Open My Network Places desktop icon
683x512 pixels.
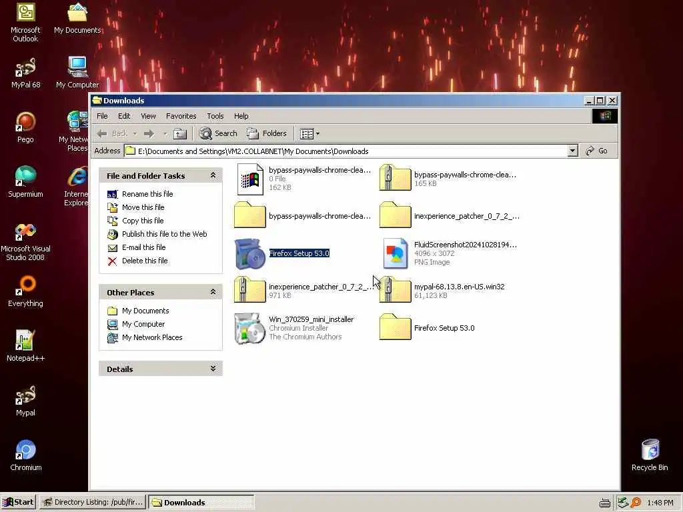74,131
